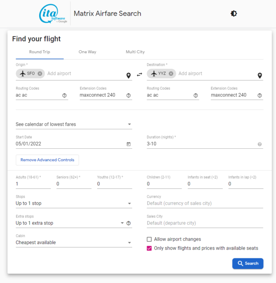Switch to the One Way tab

coord(87,52)
